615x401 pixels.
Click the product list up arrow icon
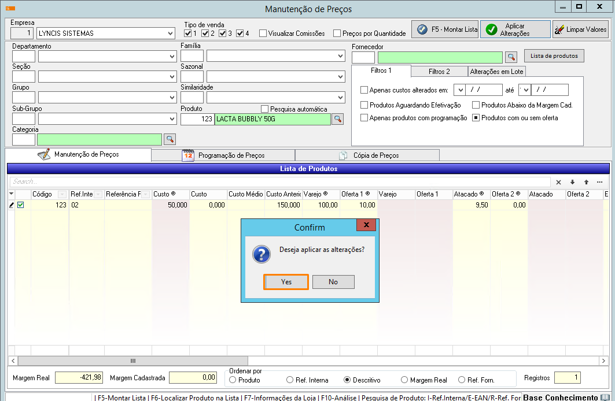586,181
